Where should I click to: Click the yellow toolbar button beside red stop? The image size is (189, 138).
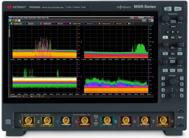click(16, 20)
